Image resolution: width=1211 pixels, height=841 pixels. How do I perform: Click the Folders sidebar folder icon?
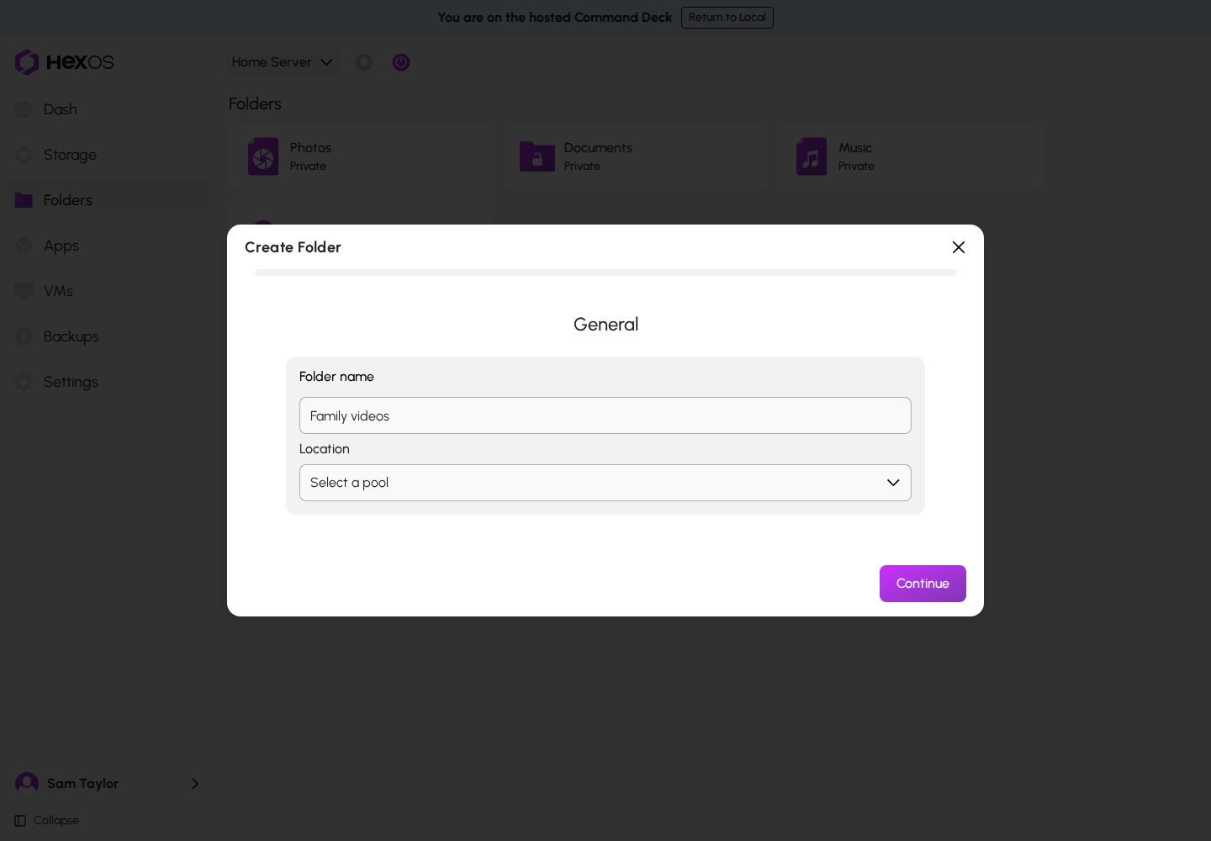click(x=24, y=200)
